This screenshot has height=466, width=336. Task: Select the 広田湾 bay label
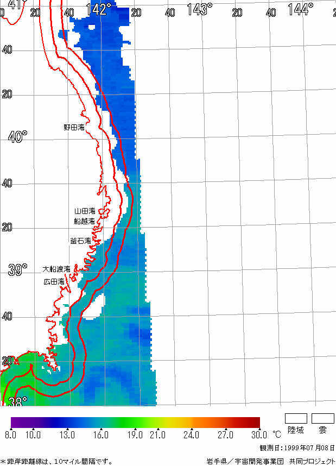[54, 281]
